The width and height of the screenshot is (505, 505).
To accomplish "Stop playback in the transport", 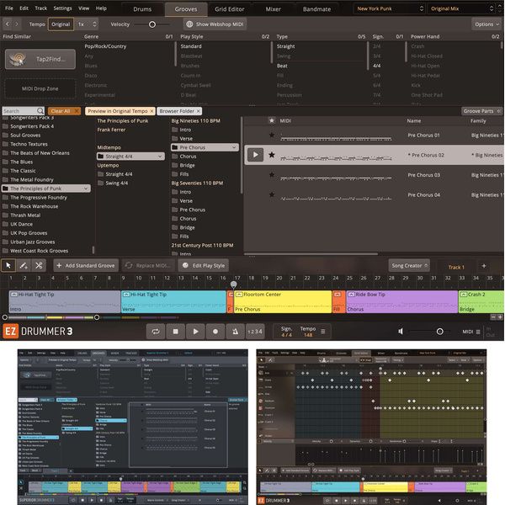I will click(176, 332).
